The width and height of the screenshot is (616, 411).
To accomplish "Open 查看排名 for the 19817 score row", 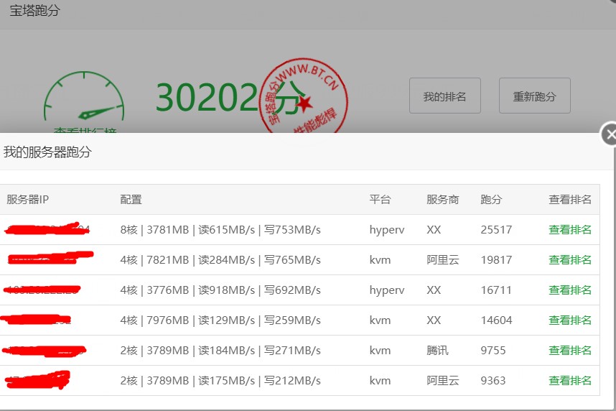I will pos(570,260).
